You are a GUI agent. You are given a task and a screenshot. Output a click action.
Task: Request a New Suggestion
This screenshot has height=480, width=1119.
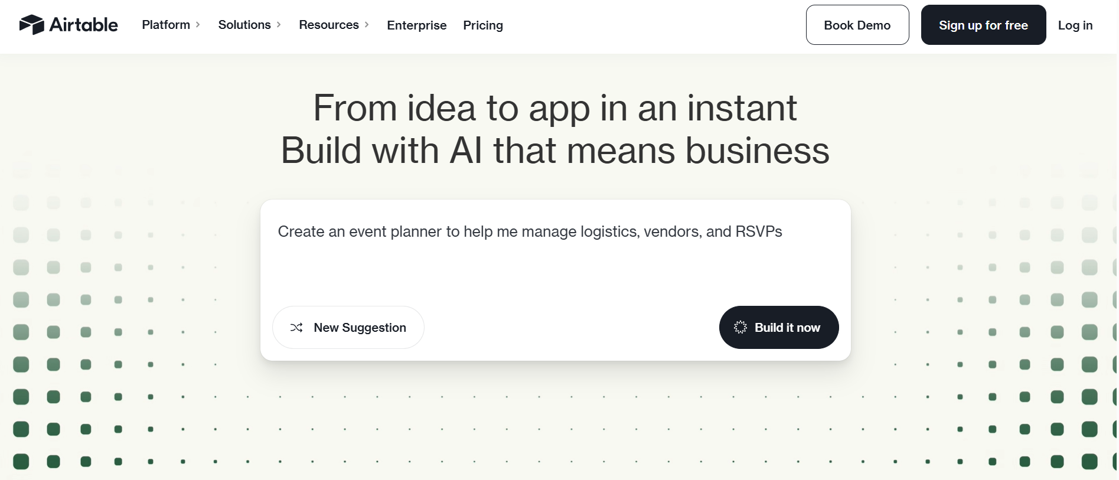[x=348, y=328]
